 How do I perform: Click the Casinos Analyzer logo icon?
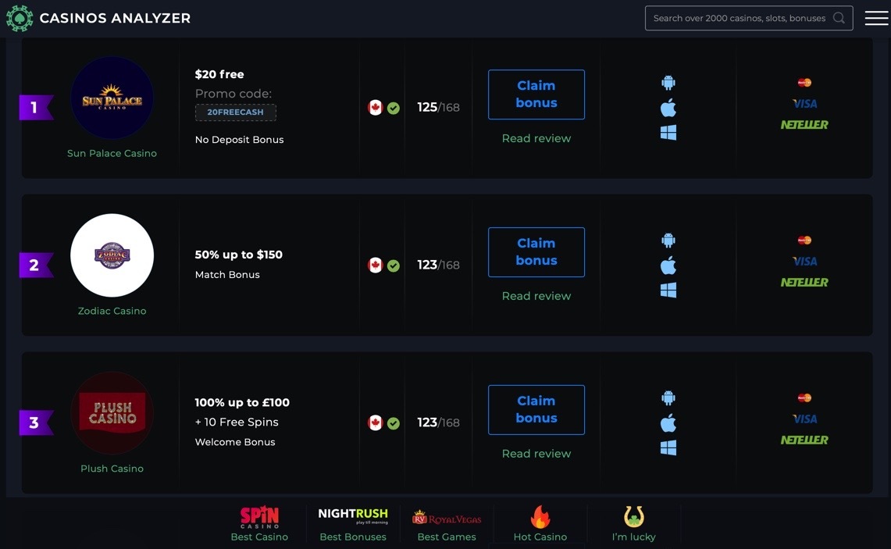pos(20,18)
